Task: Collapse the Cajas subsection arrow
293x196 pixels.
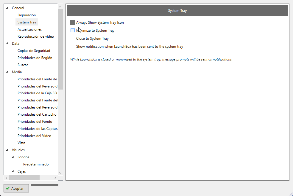Action: [x=13, y=171]
